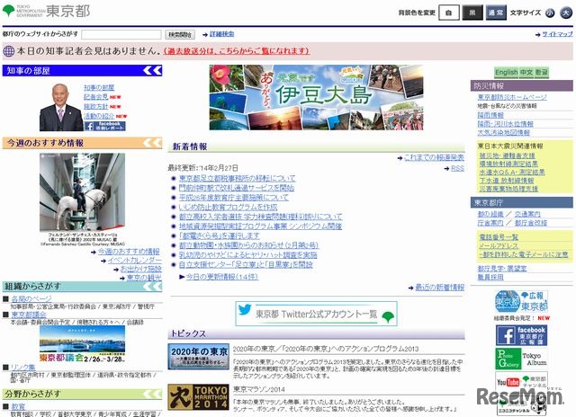This screenshot has height=417, width=576.
Task: Open the 記者会見 link
Action: 96,97
